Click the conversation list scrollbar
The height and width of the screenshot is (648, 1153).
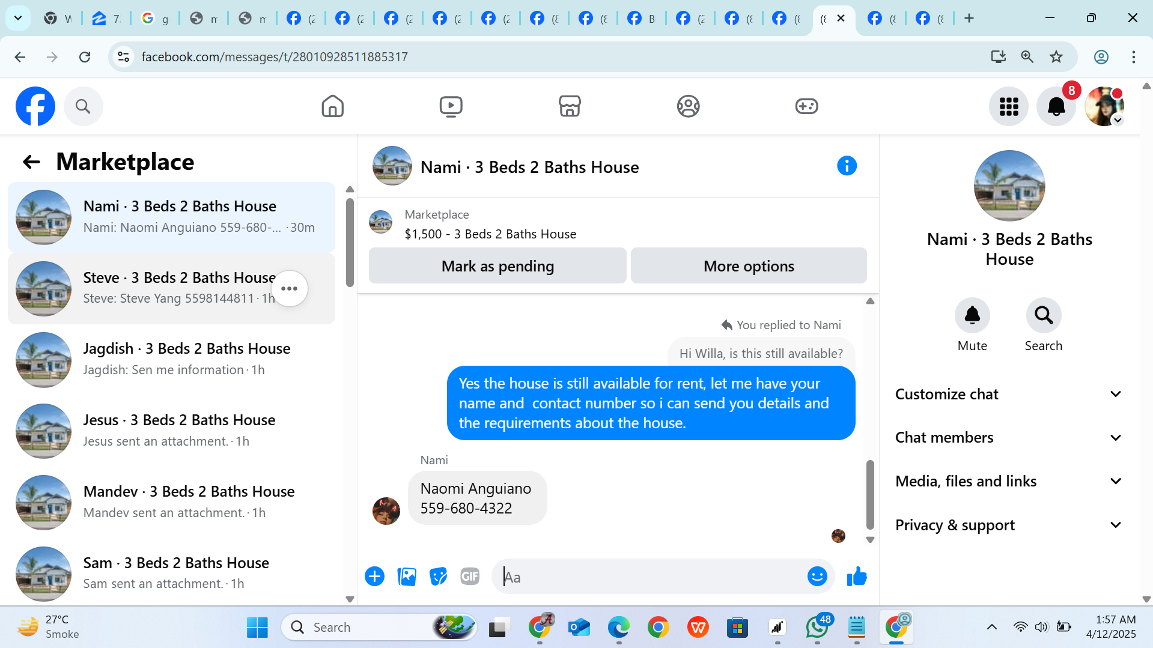[x=350, y=243]
